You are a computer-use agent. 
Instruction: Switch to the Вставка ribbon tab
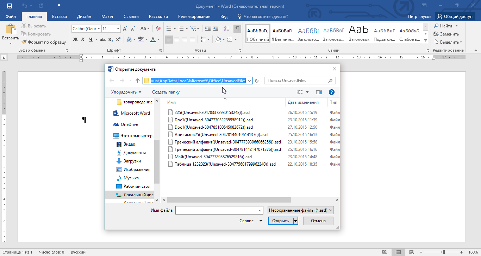click(x=60, y=17)
